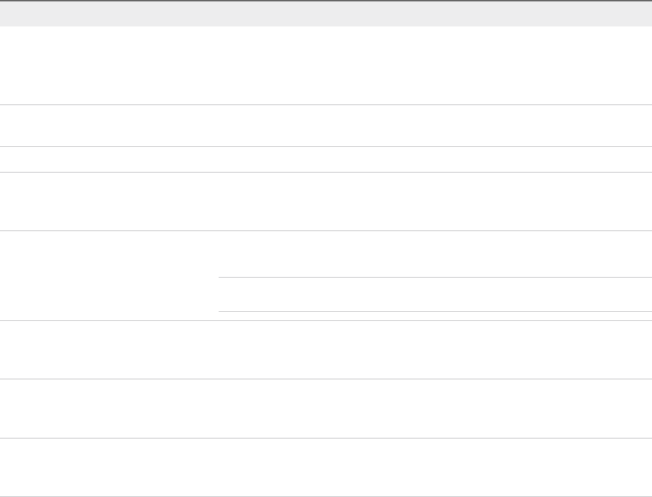Select the thinnest blank row, third in the table
This screenshot has width=652, height=497.
326,159
